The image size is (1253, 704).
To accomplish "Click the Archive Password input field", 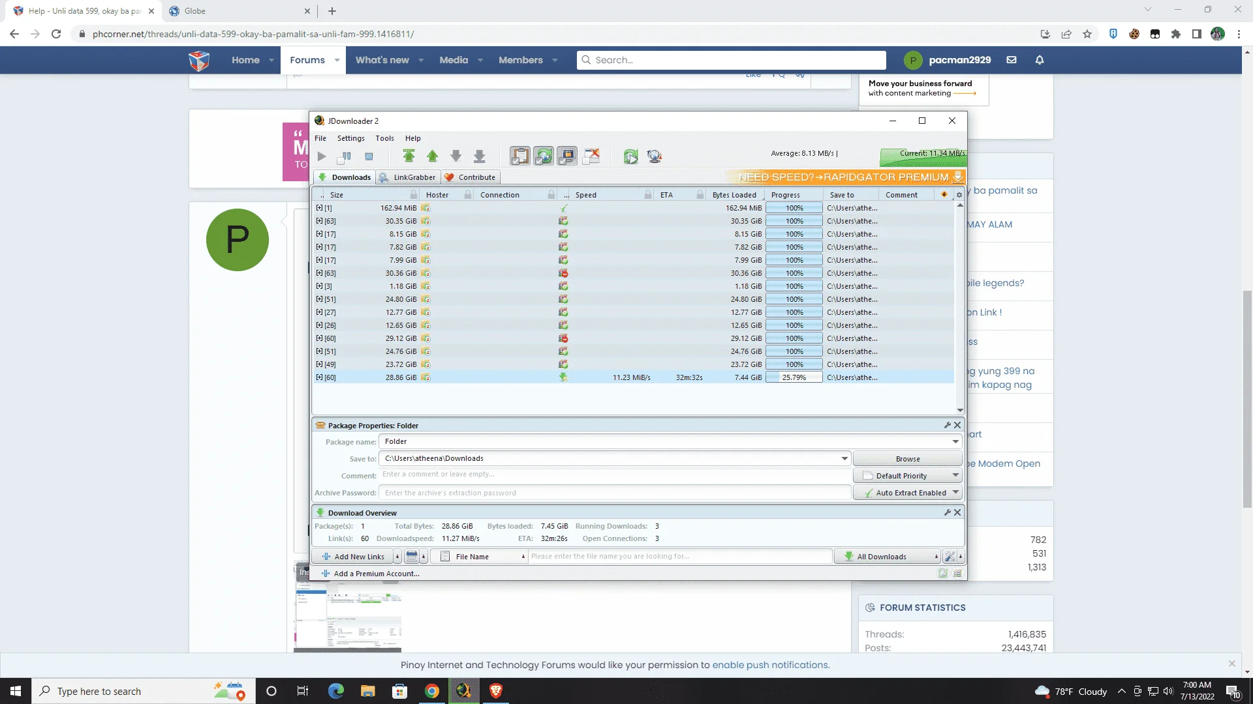I will click(x=615, y=493).
